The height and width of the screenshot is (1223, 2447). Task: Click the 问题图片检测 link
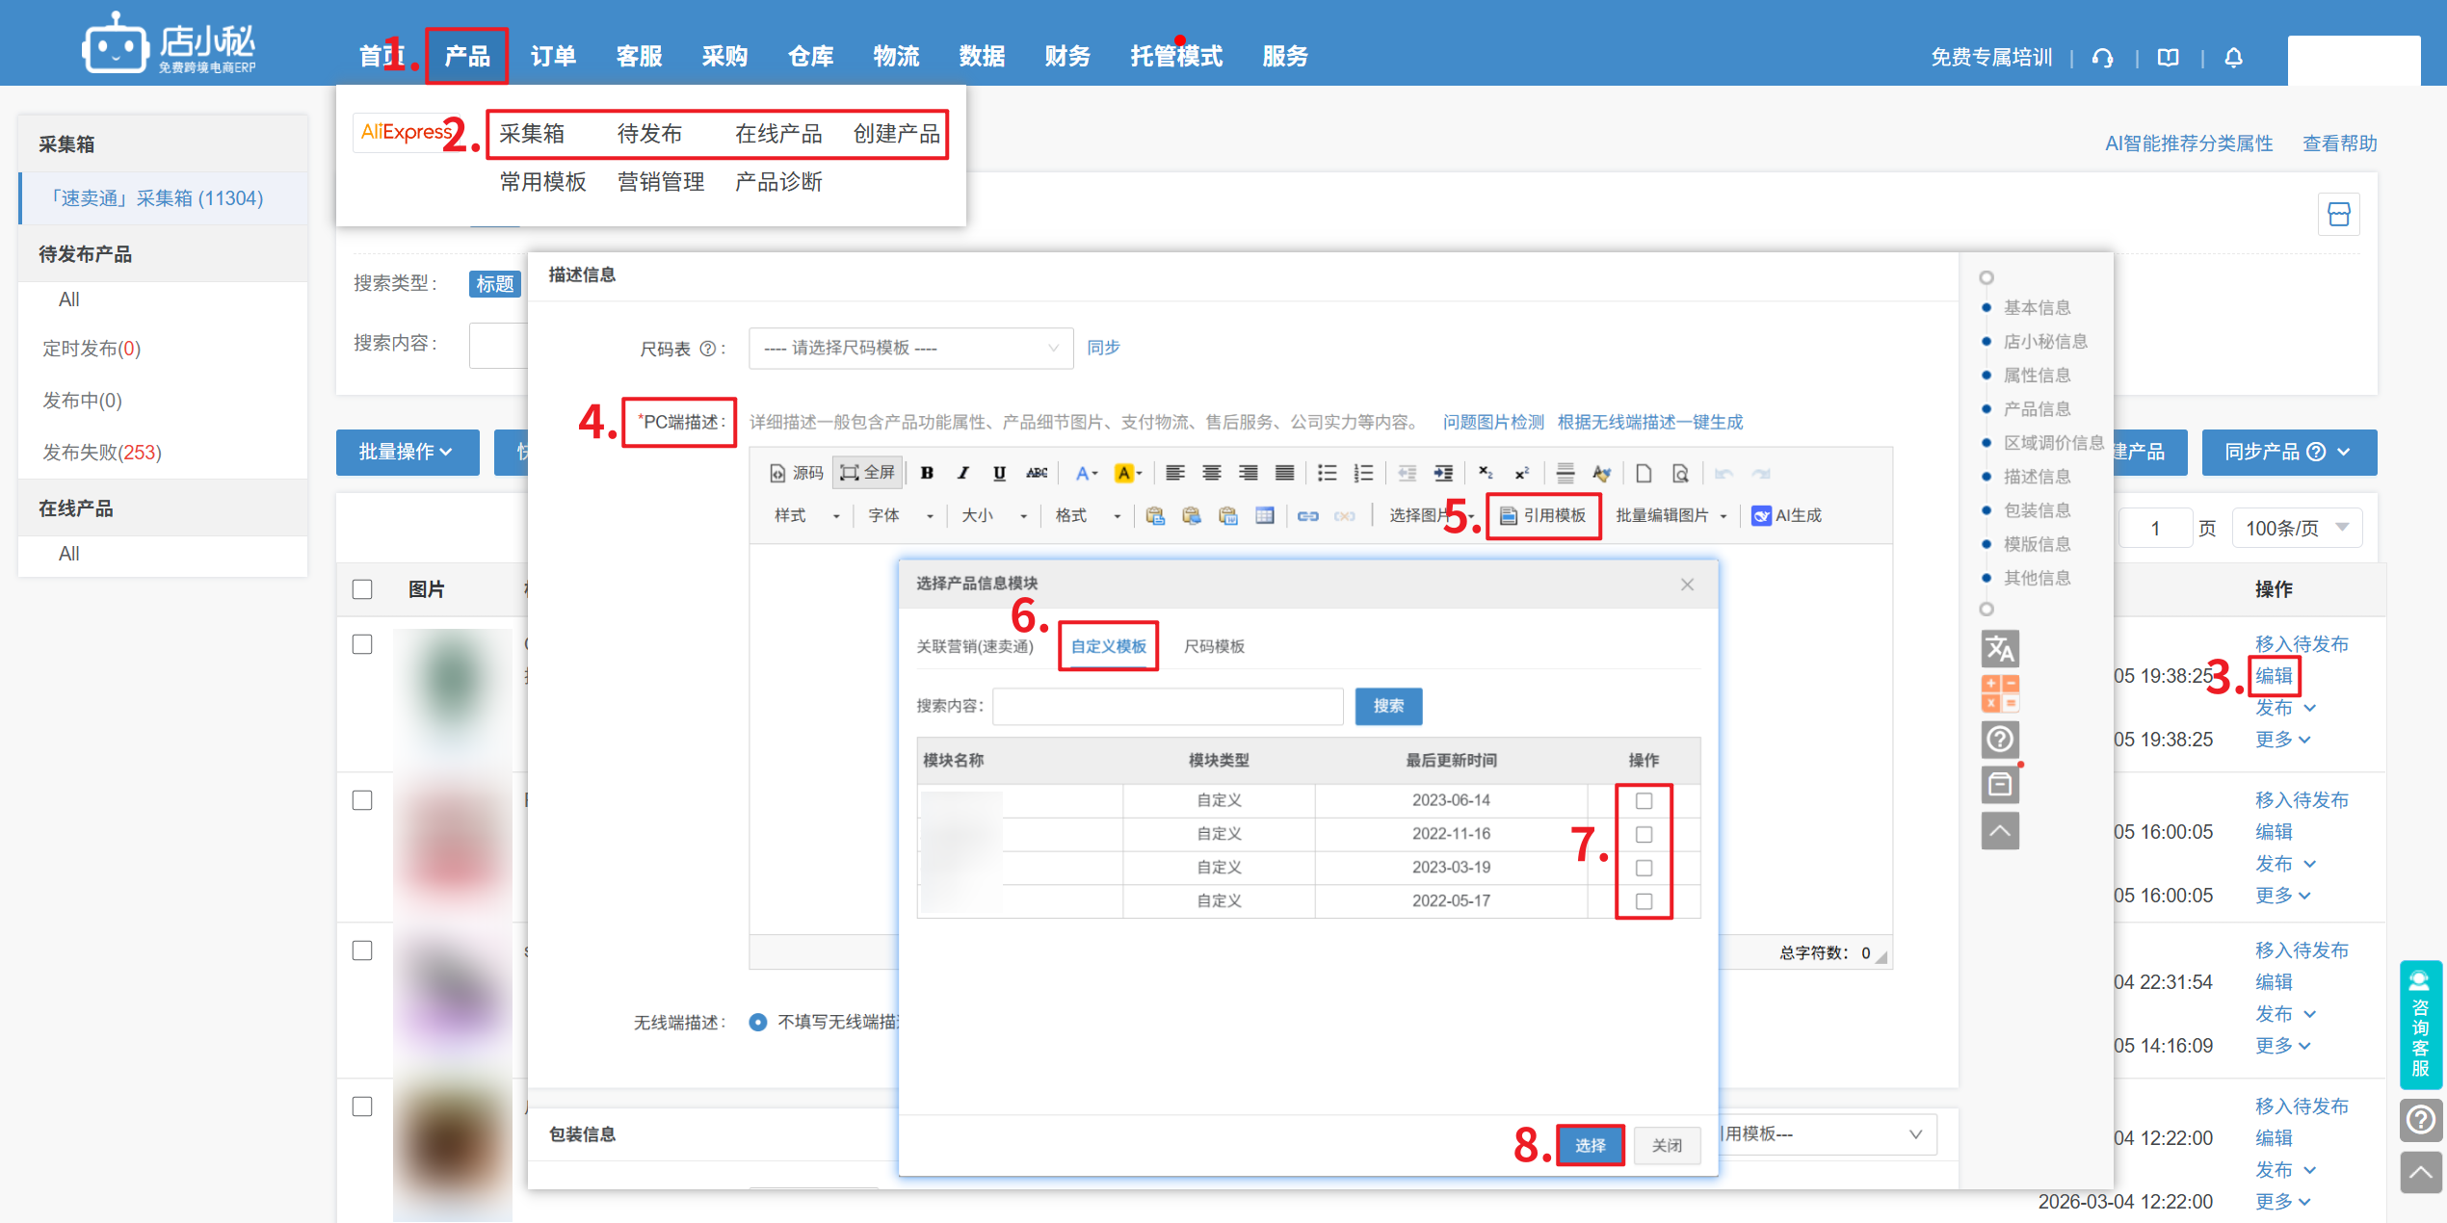pos(1492,422)
